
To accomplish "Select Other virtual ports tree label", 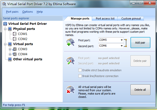I will coord(28,59).
